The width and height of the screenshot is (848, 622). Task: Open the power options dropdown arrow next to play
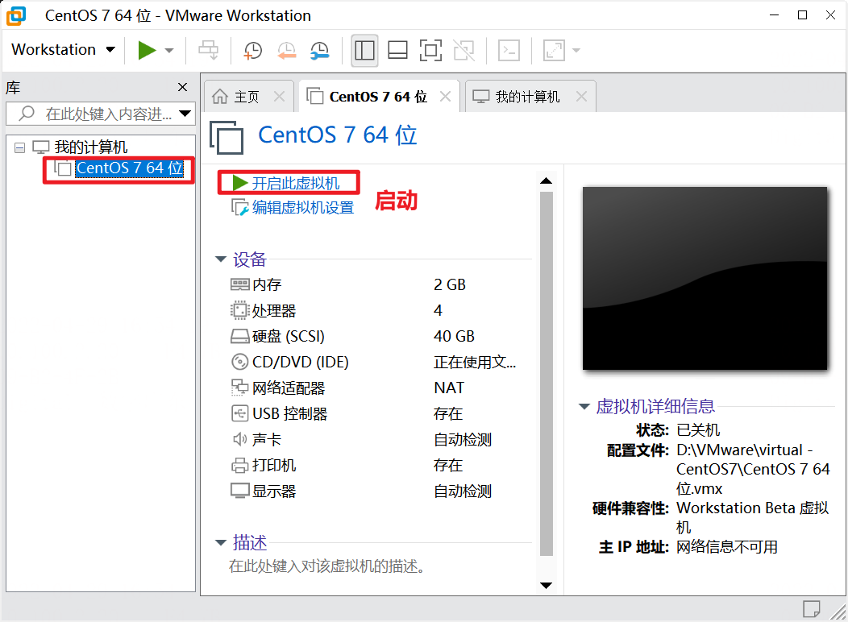click(169, 51)
